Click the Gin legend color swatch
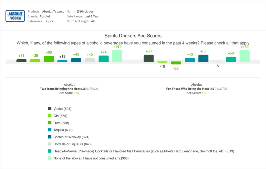266x169 pixels. tap(50, 116)
